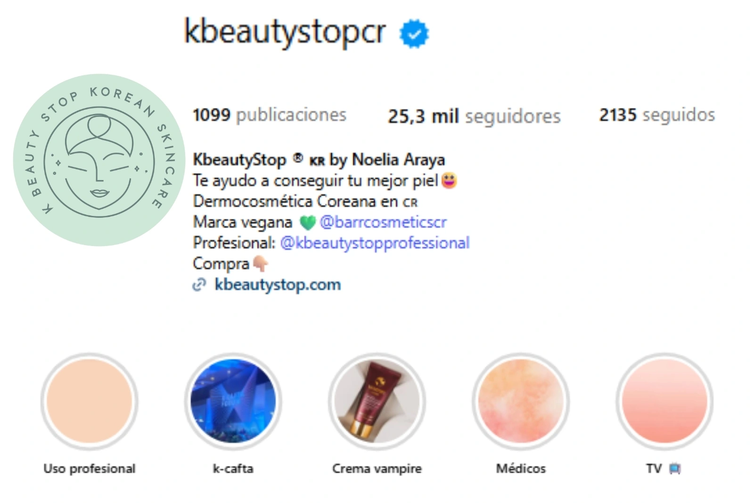Open the Uso profesional story highlight
The image size is (754, 503).
(90, 401)
